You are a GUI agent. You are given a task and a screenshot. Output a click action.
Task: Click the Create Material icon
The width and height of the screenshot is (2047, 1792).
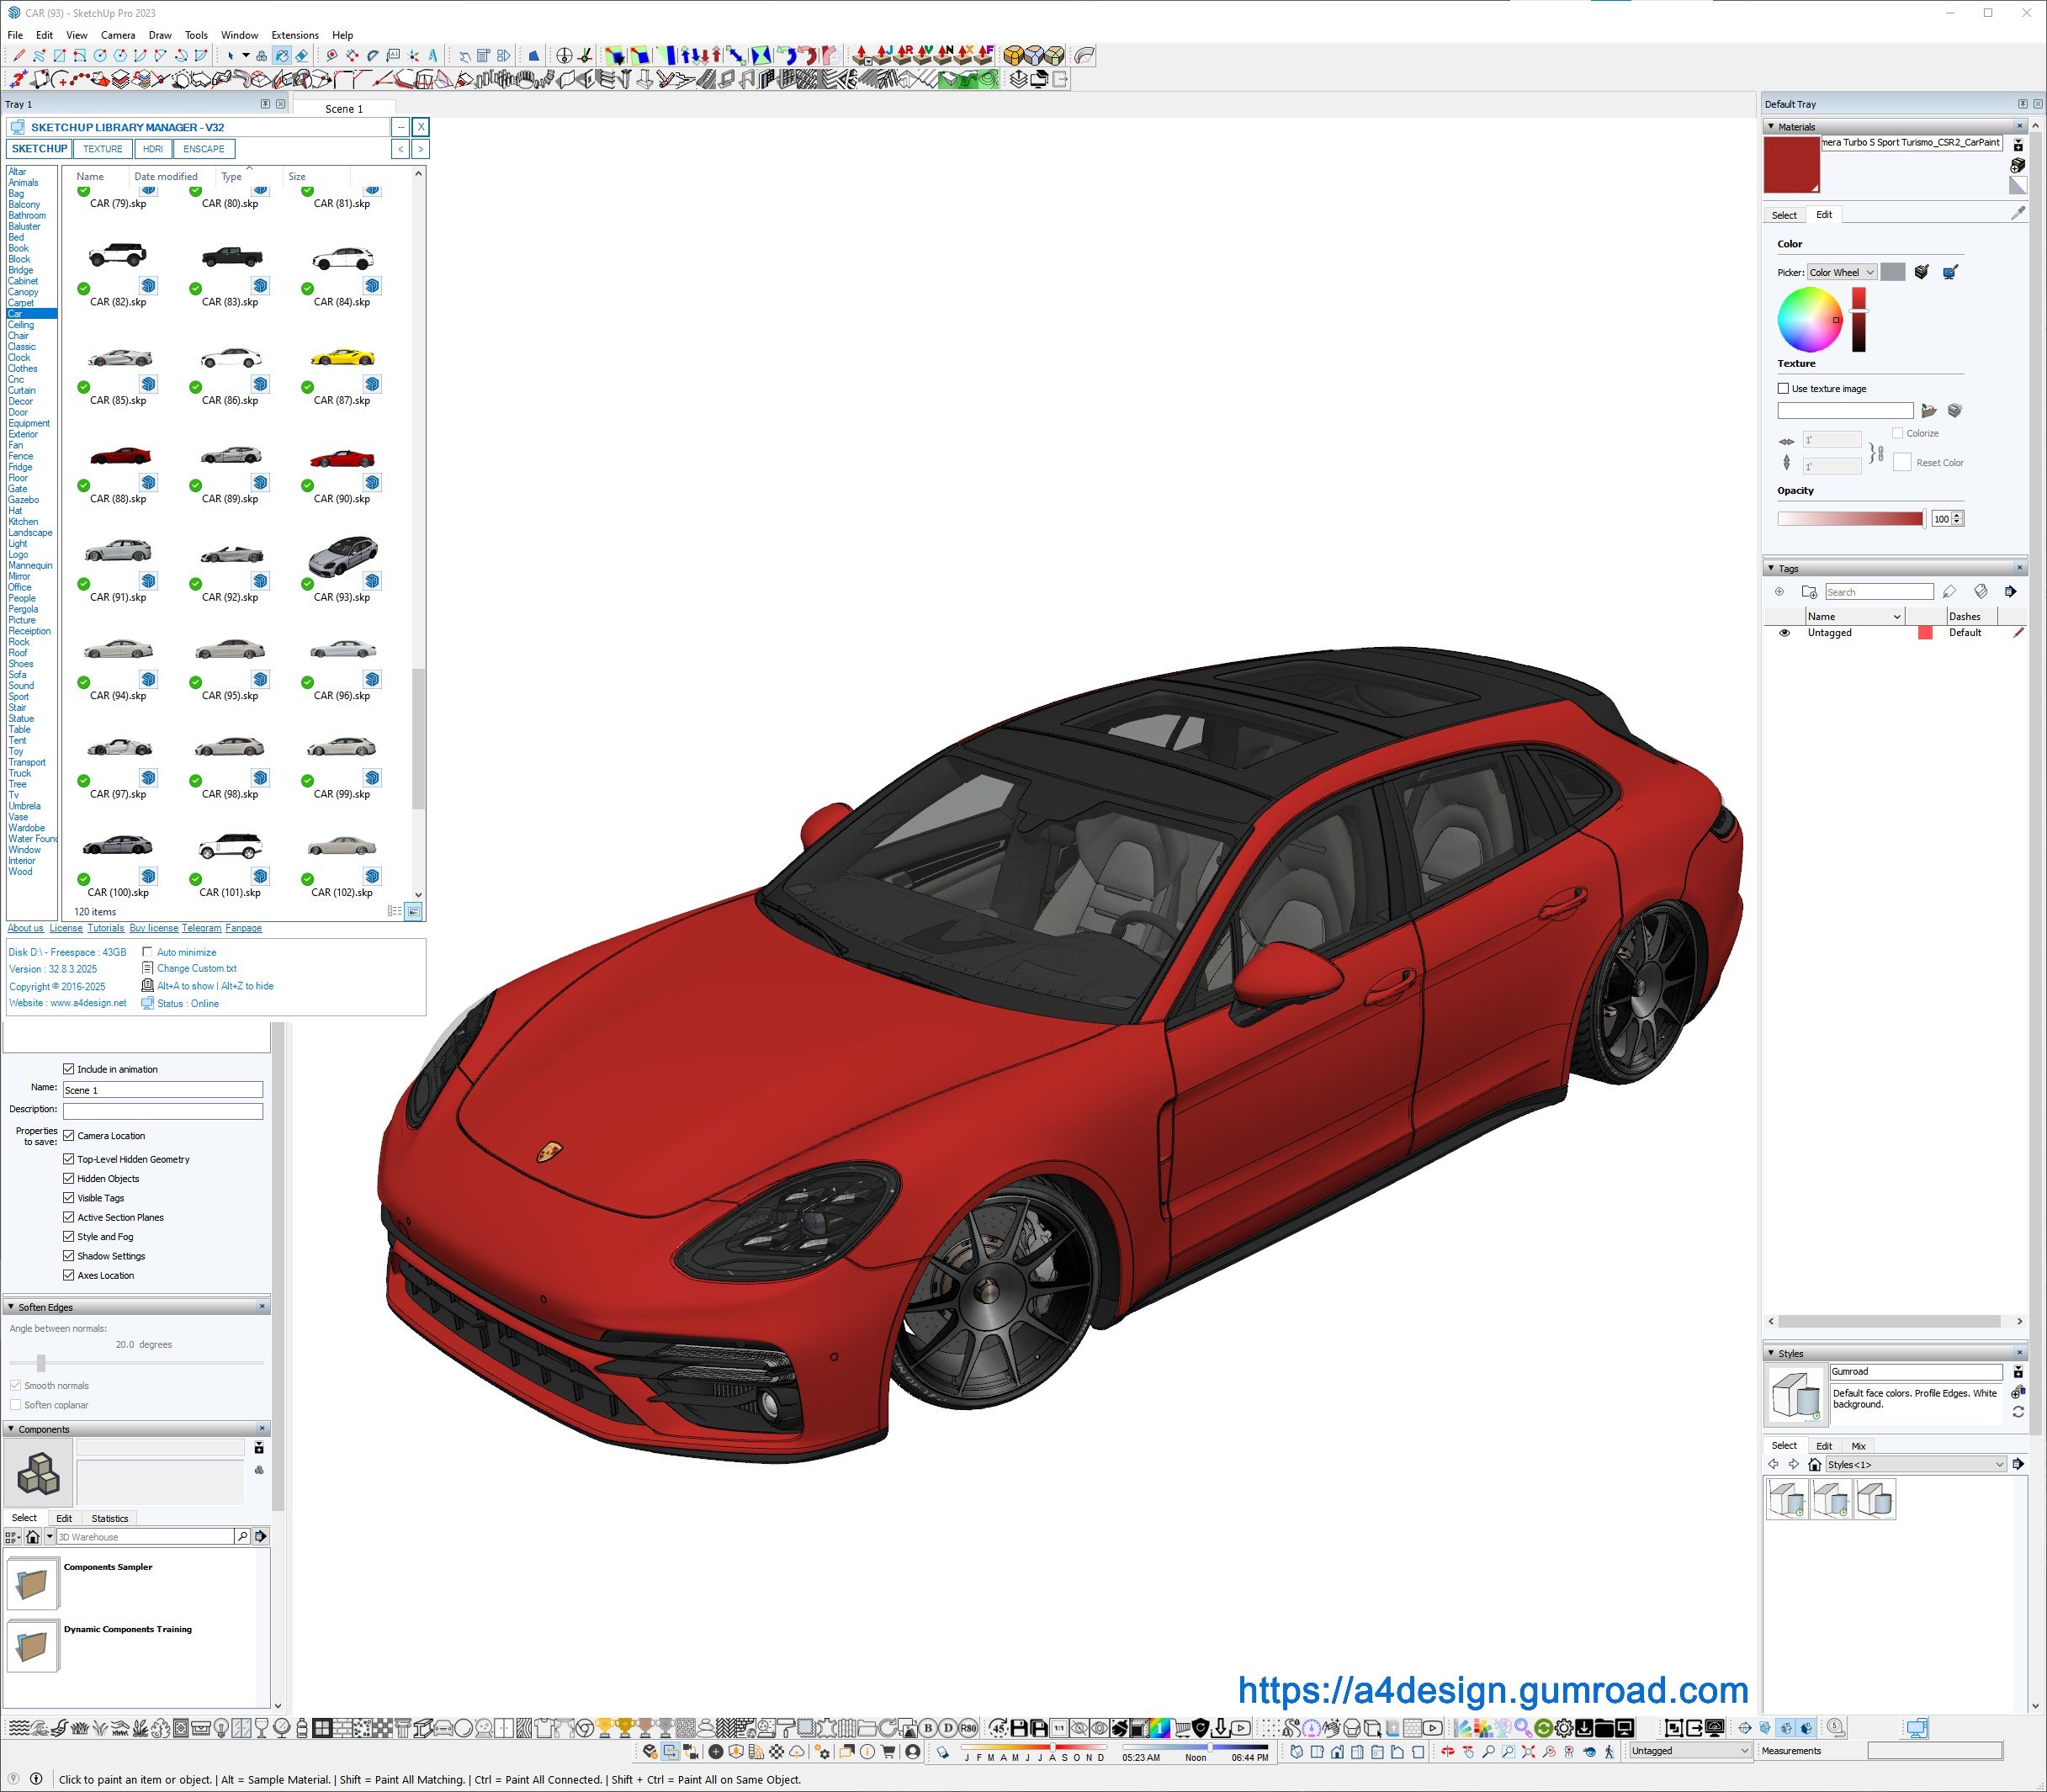click(2017, 165)
